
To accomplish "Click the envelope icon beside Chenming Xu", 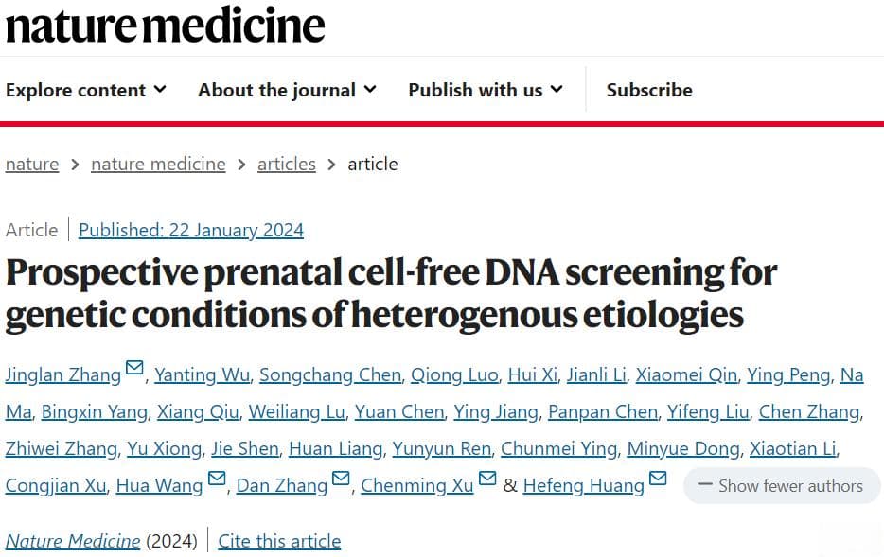I will coord(487,479).
